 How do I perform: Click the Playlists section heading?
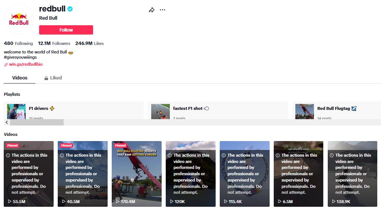click(12, 94)
